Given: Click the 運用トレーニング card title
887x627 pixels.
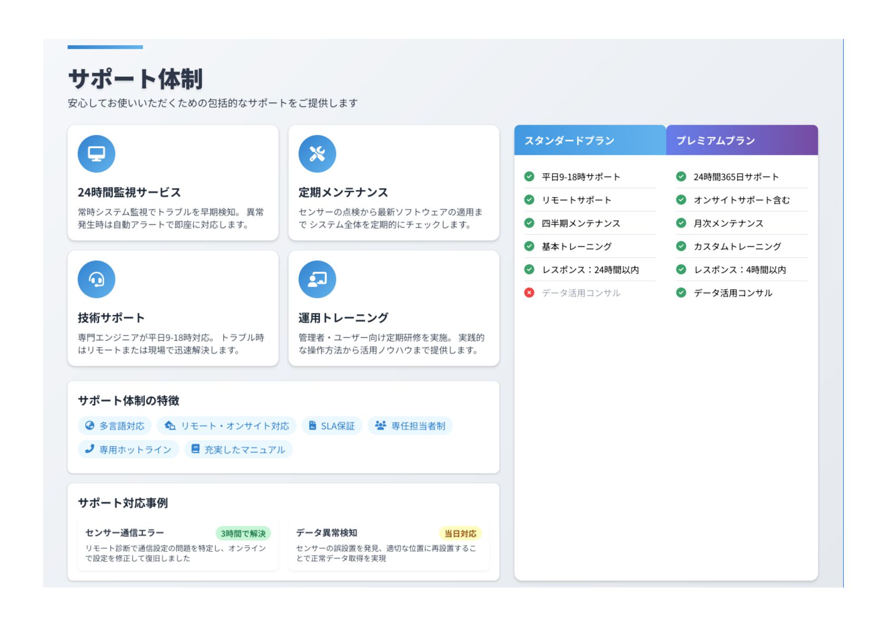Looking at the screenshot, I should [343, 318].
